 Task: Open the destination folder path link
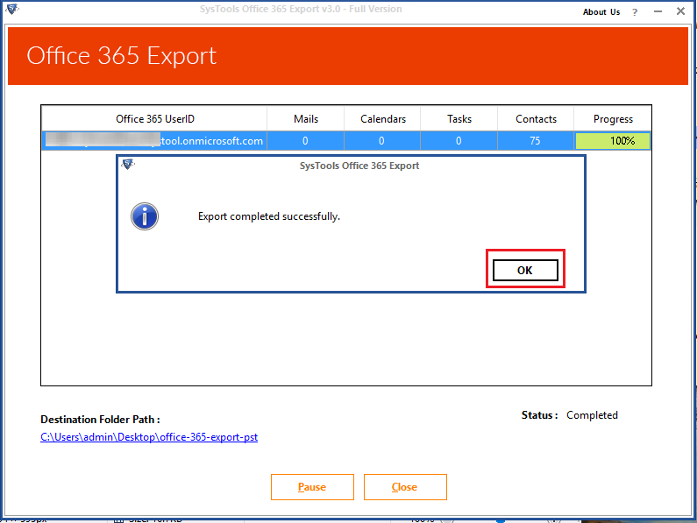click(x=149, y=437)
